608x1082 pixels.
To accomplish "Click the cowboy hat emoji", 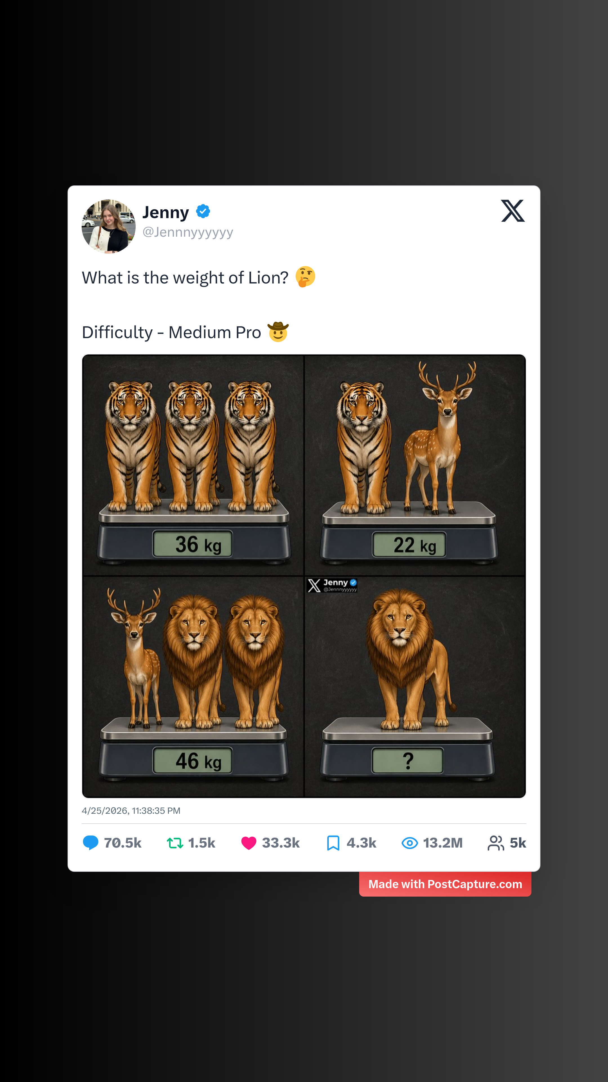I will click(x=278, y=332).
